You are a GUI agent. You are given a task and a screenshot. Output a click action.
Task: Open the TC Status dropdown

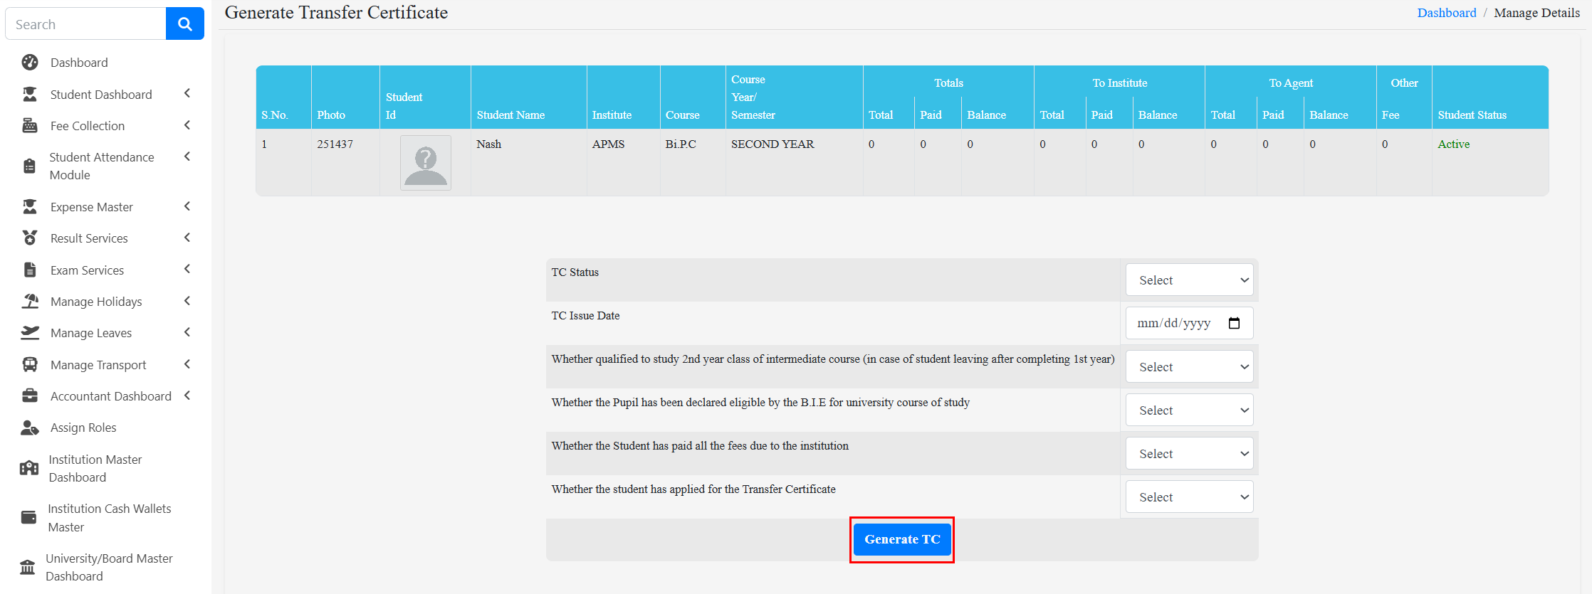(1189, 280)
